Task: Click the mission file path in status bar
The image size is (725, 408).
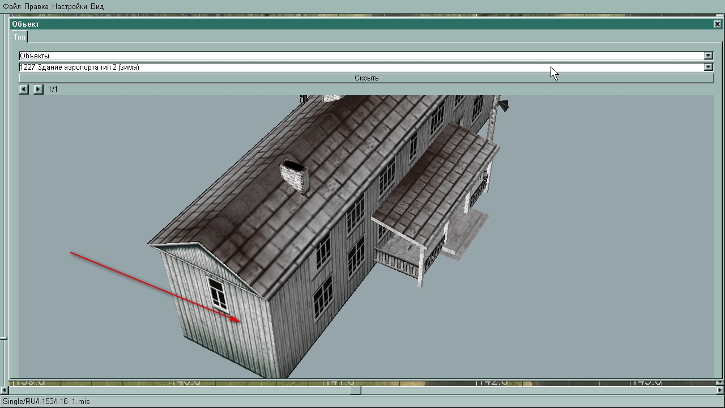Action: [x=46, y=401]
